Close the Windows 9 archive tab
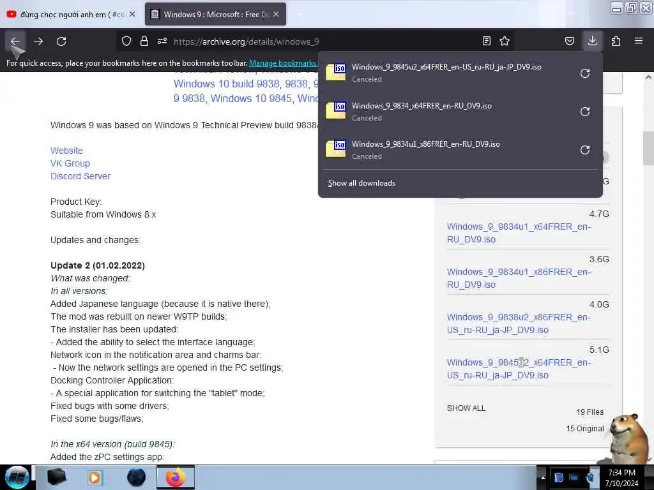Viewport: 654px width, 490px height. pos(276,14)
